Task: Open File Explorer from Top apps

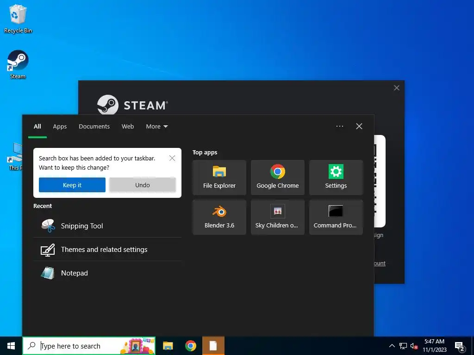Action: click(219, 177)
